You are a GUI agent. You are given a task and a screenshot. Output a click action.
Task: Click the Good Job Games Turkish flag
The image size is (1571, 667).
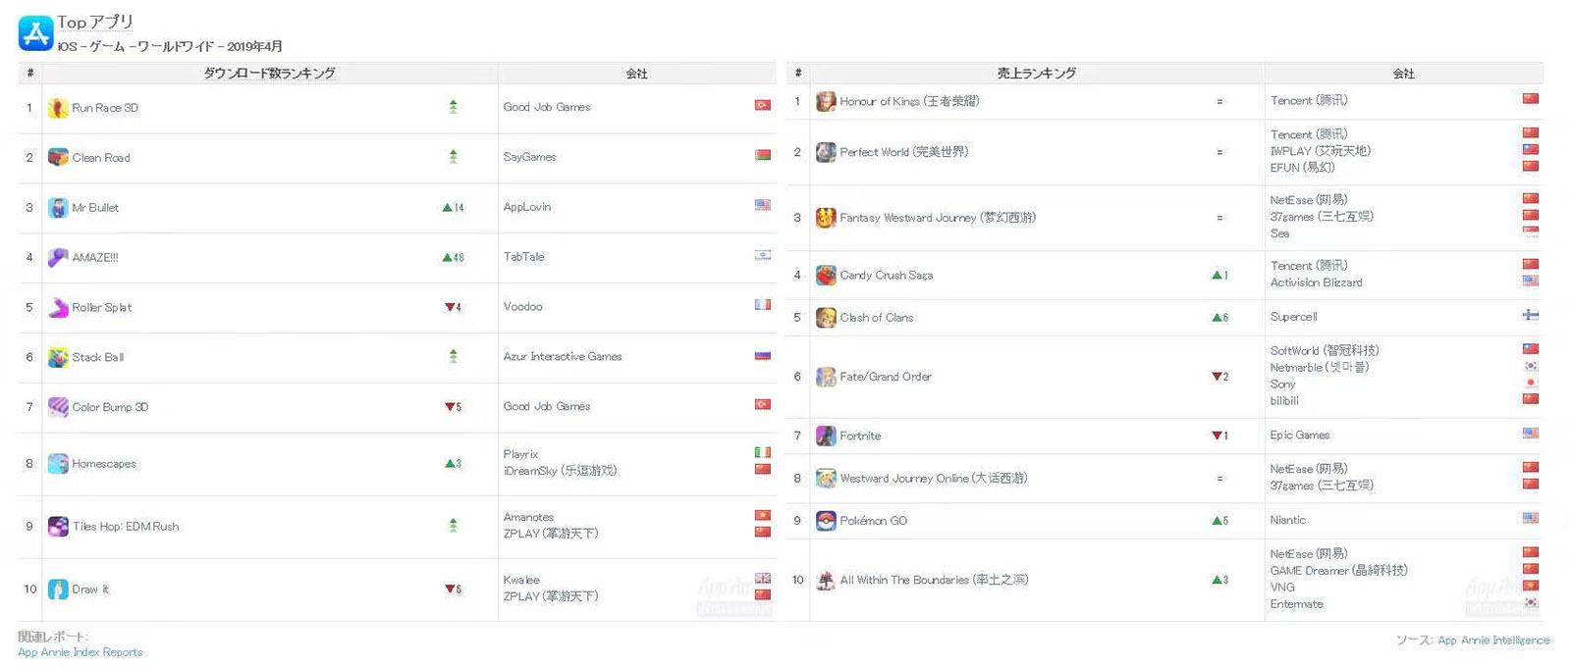point(762,105)
